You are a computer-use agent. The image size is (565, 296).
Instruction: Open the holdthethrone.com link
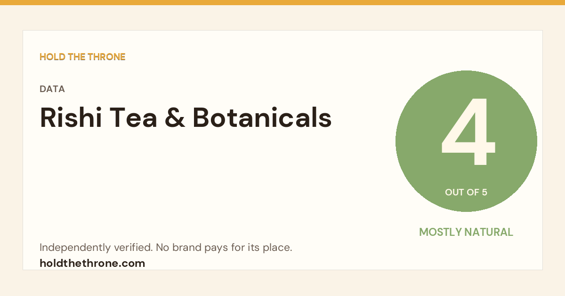[92, 263]
